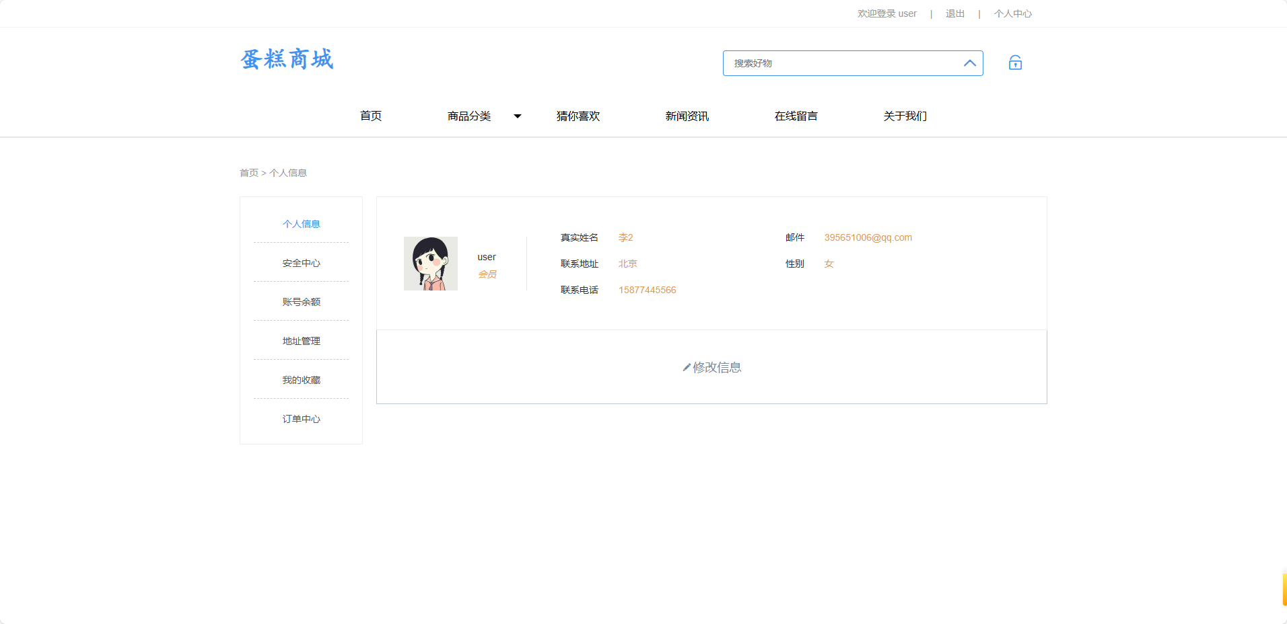Open the 在线留言 menu item
This screenshot has width=1287, height=624.
795,116
